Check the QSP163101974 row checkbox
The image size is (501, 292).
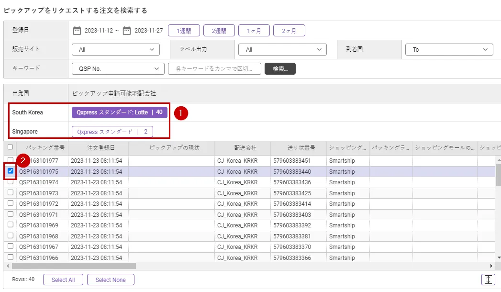click(10, 182)
